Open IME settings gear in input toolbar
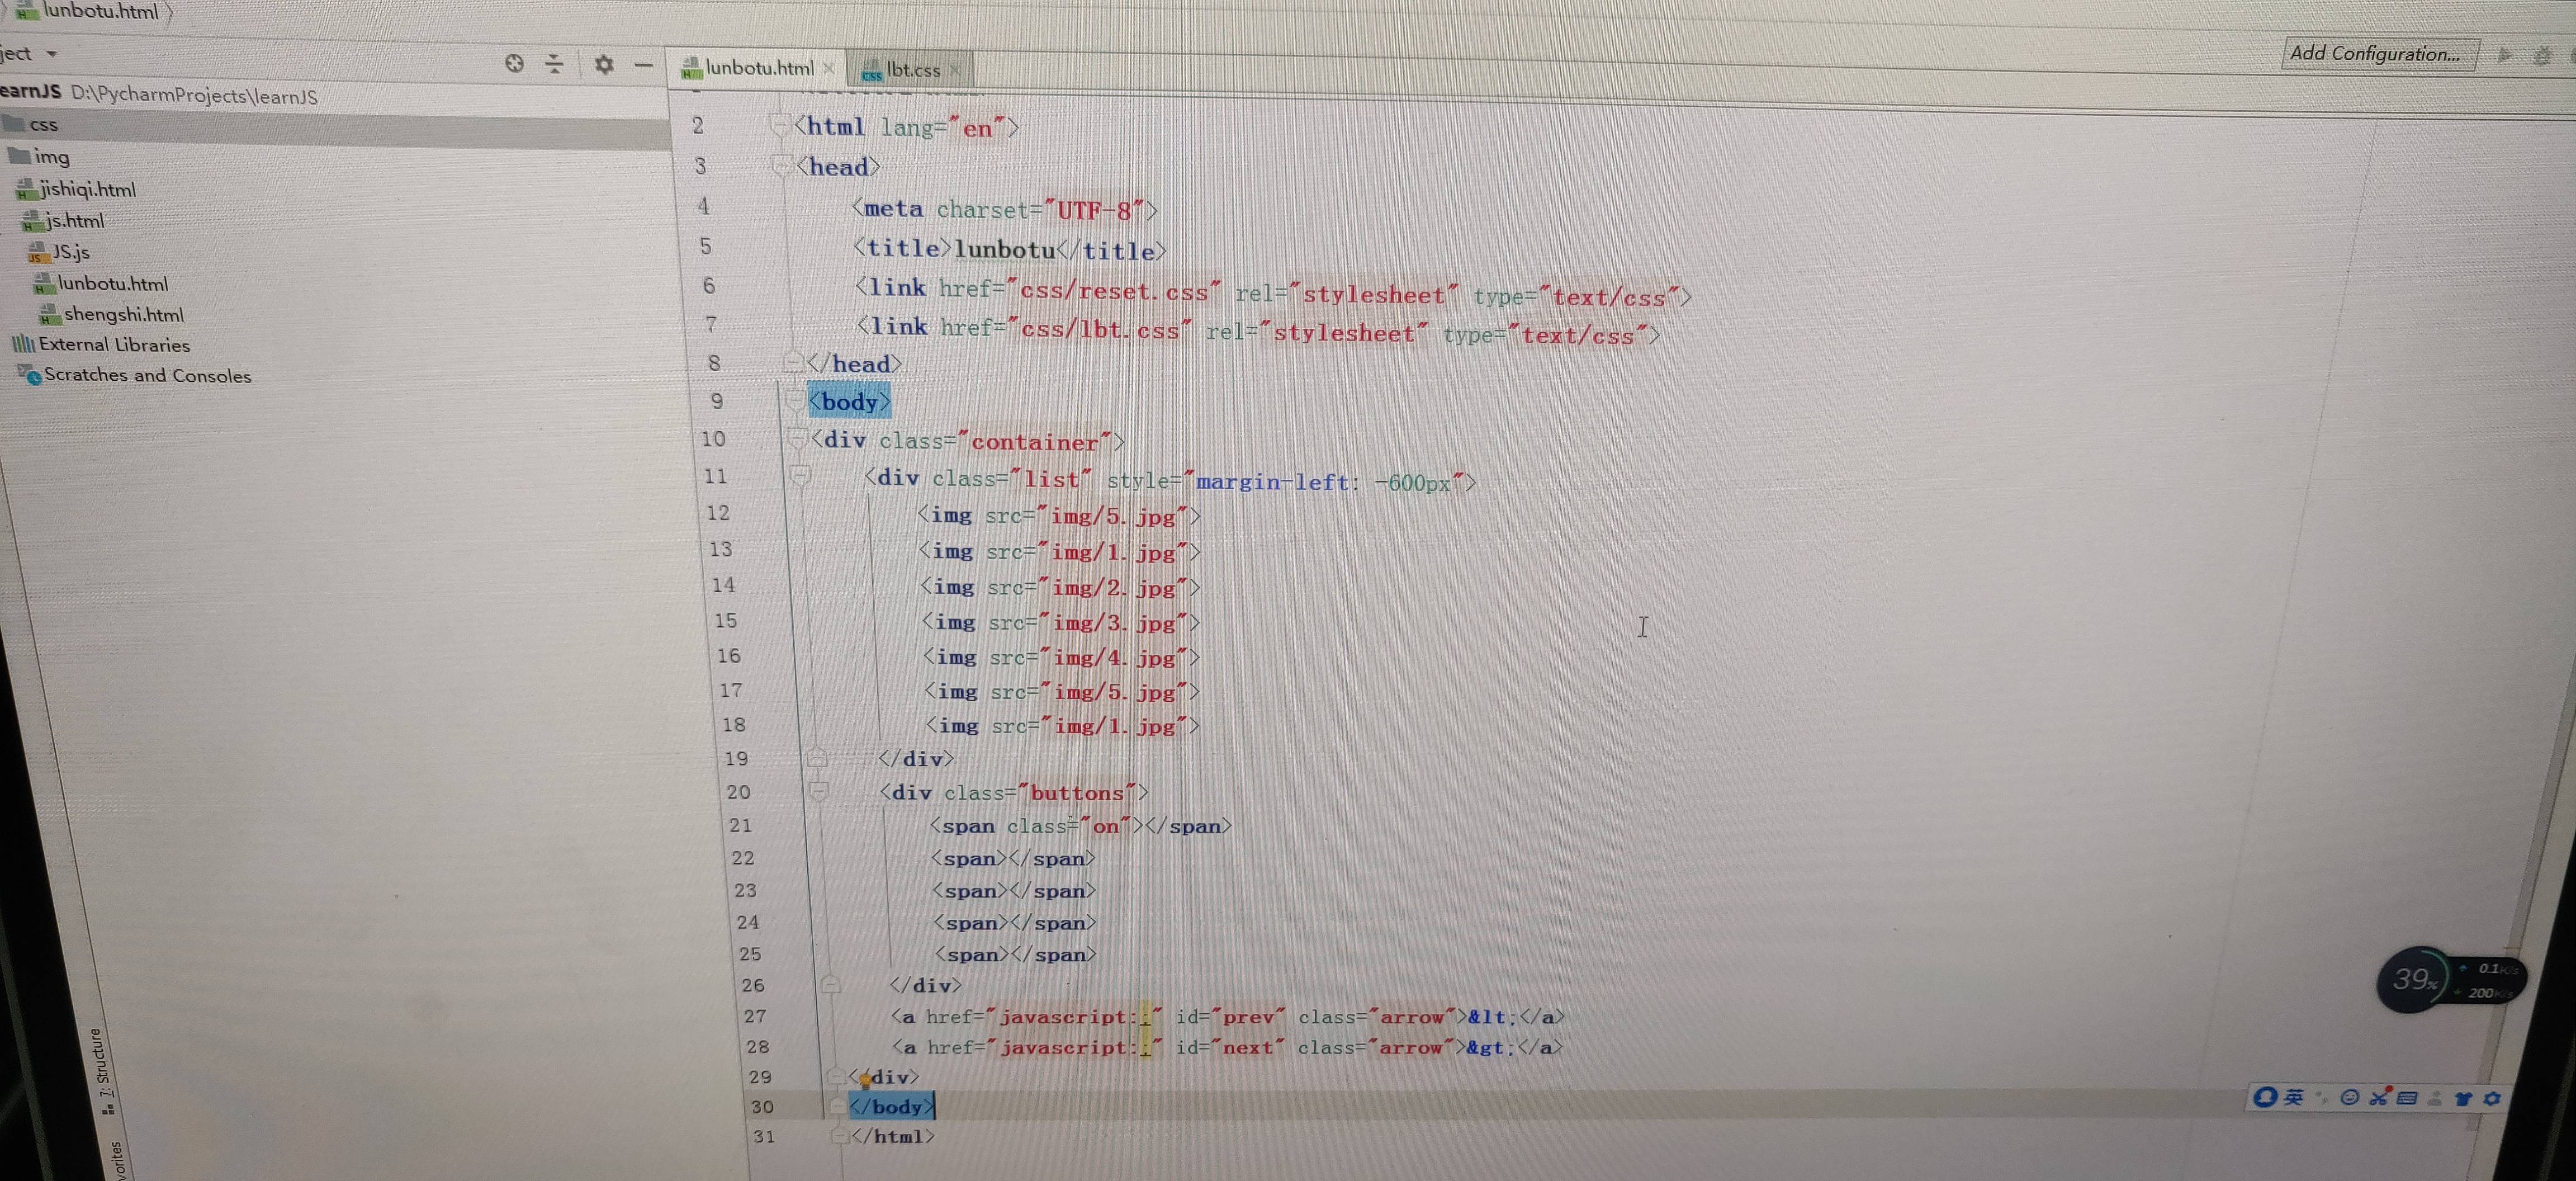This screenshot has height=1181, width=2576. click(2492, 1098)
